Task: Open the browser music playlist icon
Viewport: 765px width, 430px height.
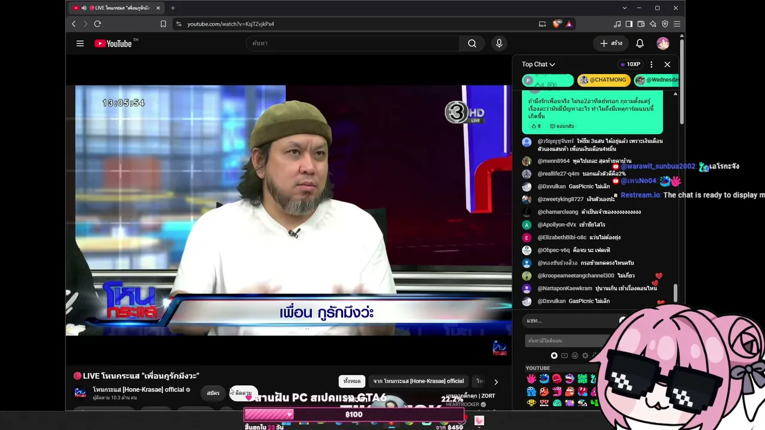Action: 617,24
